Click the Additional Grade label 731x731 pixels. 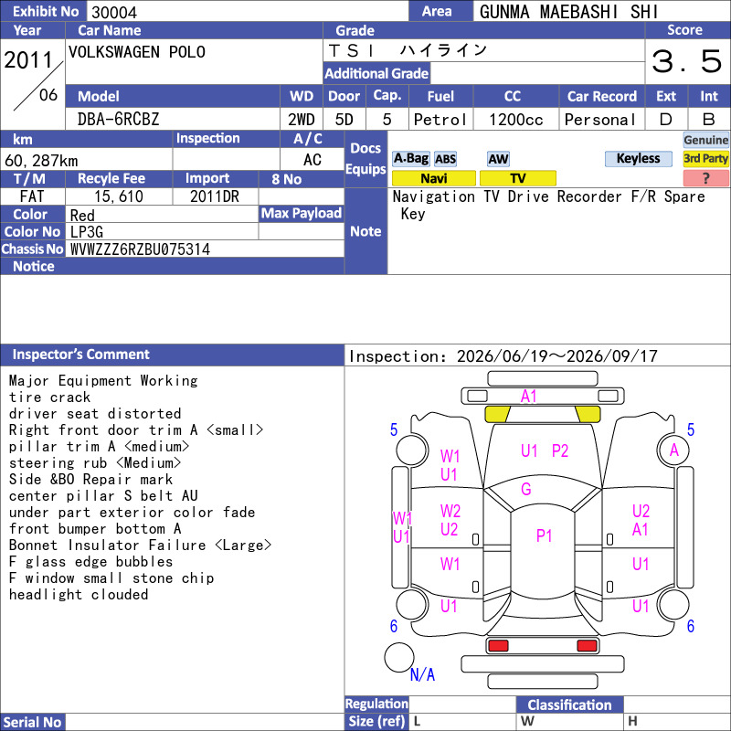(376, 73)
